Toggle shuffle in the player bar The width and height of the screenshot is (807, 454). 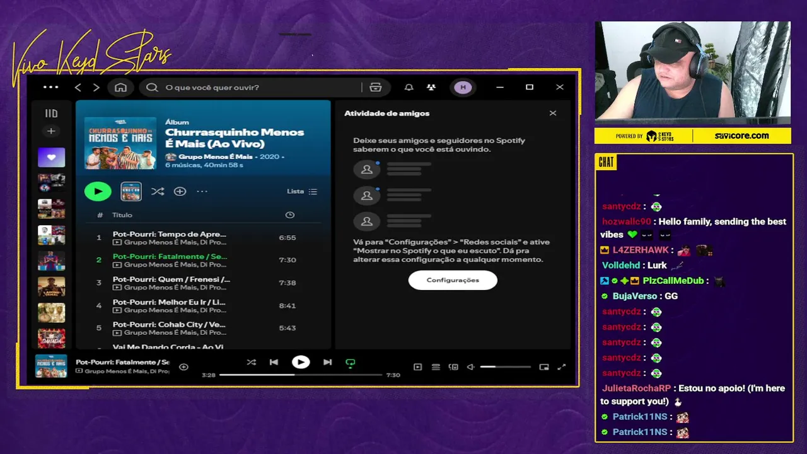251,363
